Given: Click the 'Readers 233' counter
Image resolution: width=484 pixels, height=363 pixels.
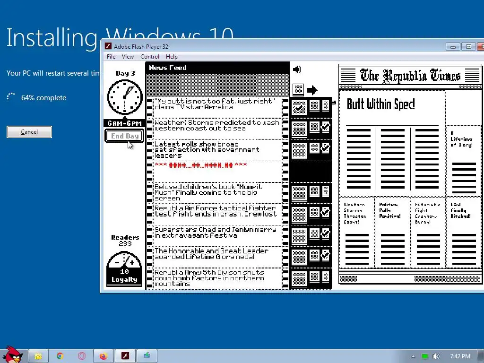Looking at the screenshot, I should point(125,241).
